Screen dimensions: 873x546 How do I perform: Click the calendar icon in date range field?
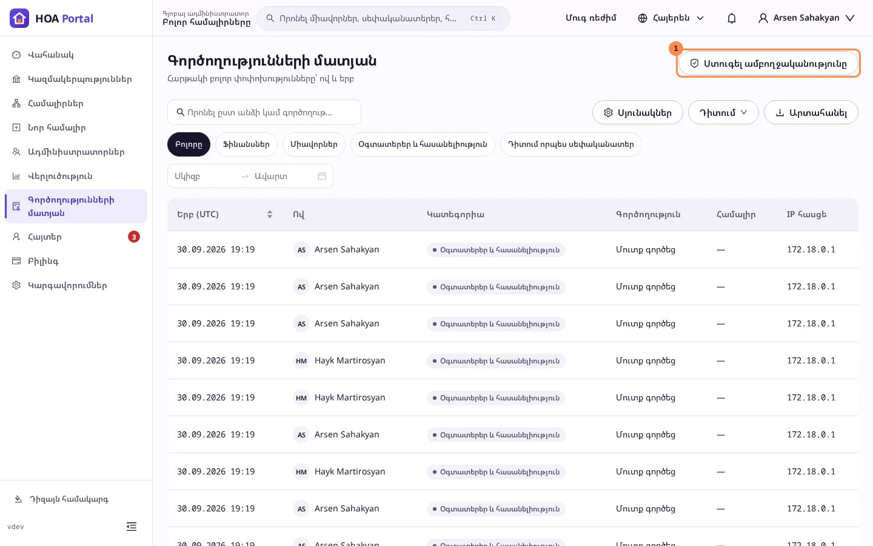coord(322,176)
